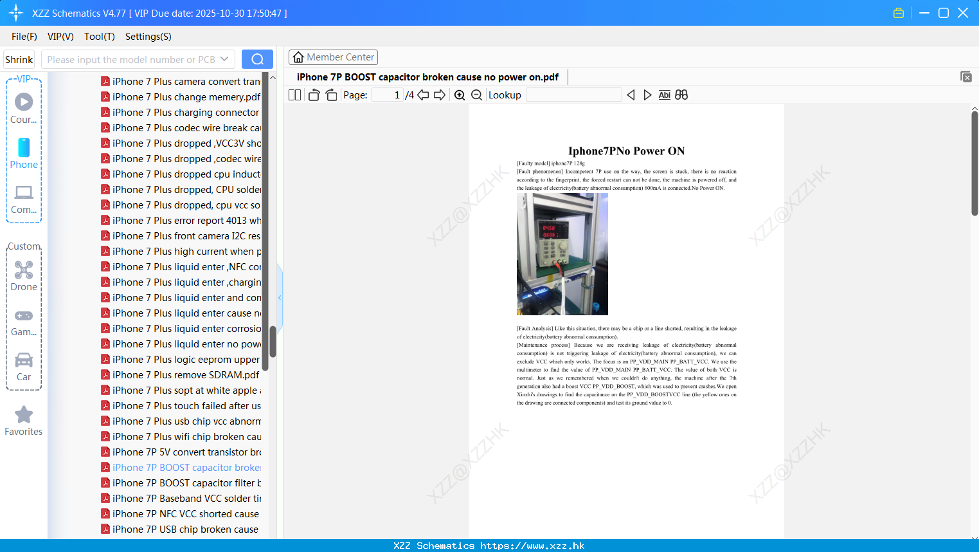Collapse the file list panel with the side handle
Image resolution: width=979 pixels, height=552 pixels.
point(280,298)
